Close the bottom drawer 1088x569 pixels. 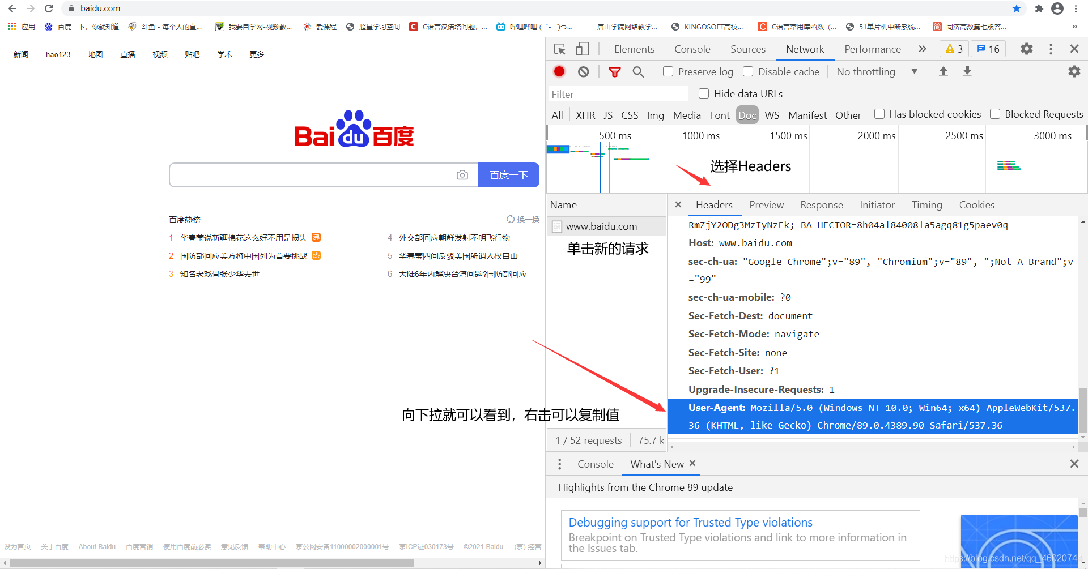[x=1074, y=464]
